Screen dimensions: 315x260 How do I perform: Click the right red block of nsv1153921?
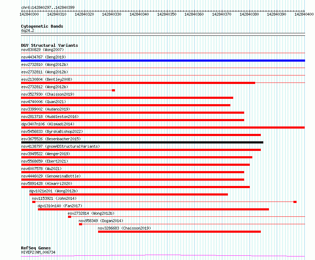point(295,202)
